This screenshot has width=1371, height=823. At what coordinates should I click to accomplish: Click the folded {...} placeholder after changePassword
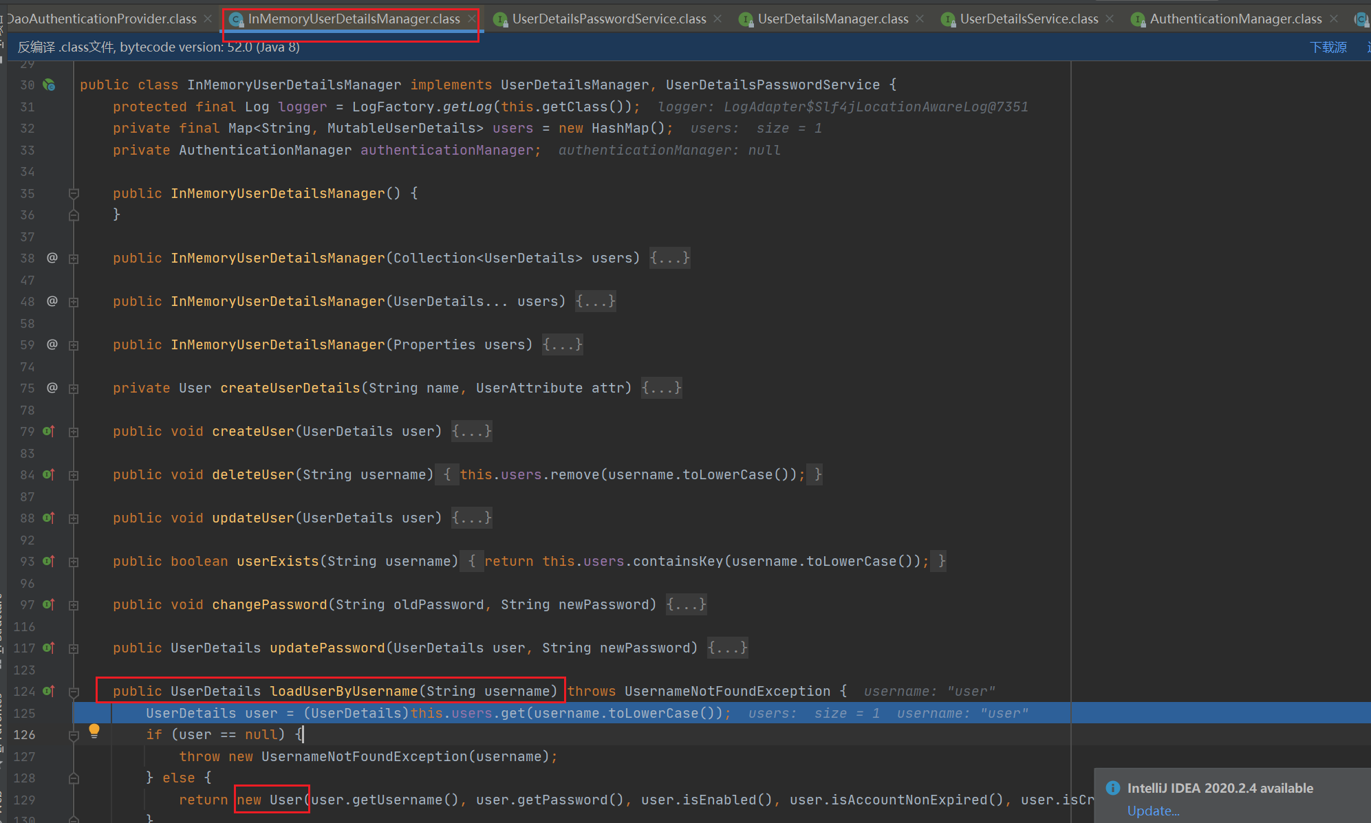[x=686, y=604]
